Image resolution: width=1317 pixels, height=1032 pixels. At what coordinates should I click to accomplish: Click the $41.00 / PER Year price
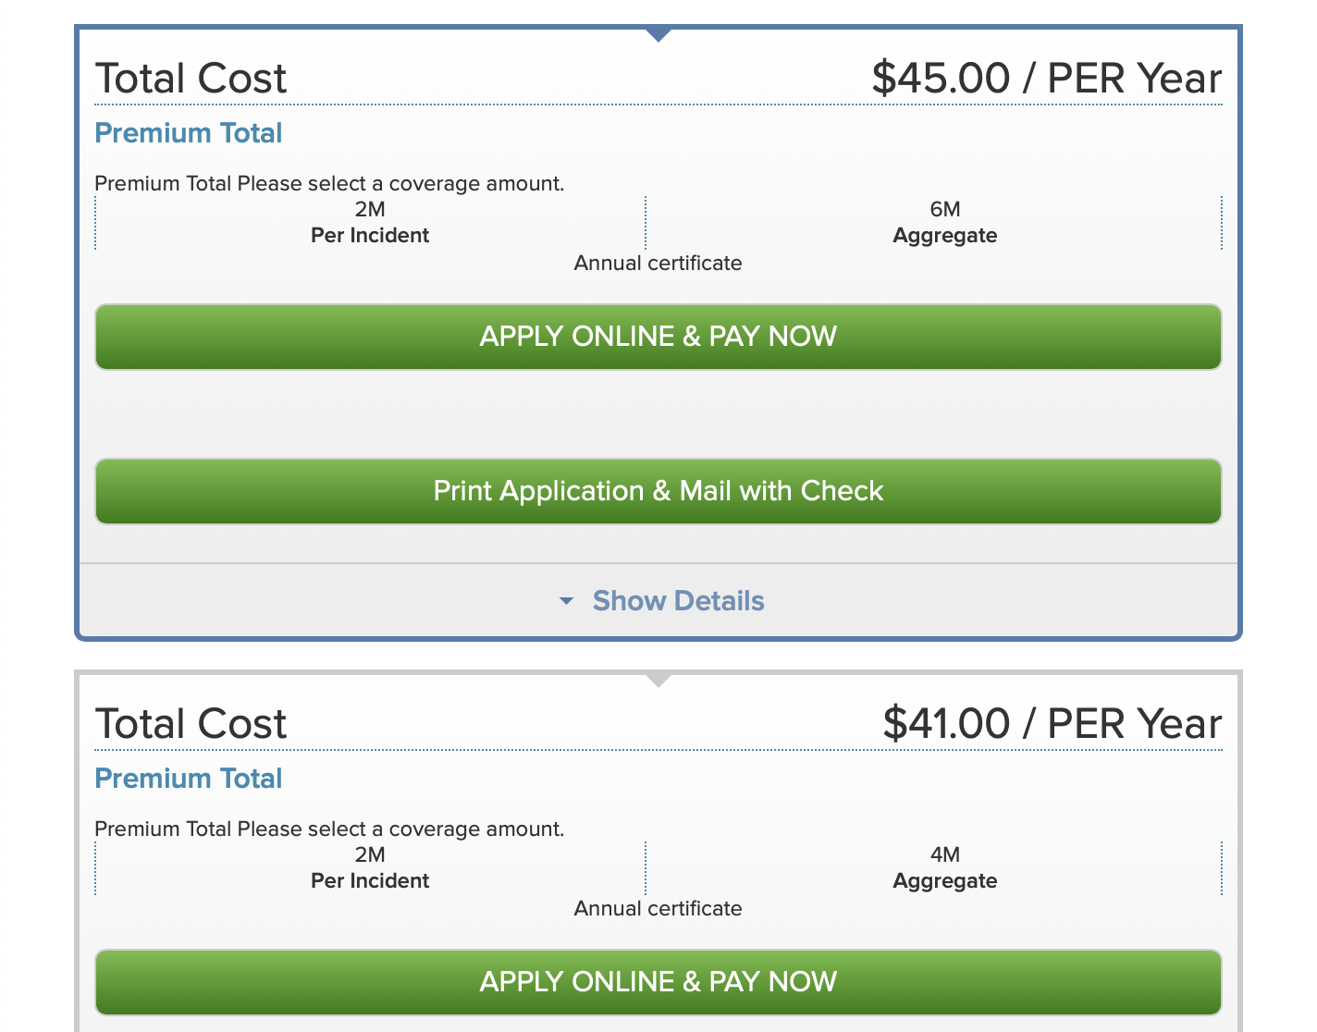tap(1052, 723)
